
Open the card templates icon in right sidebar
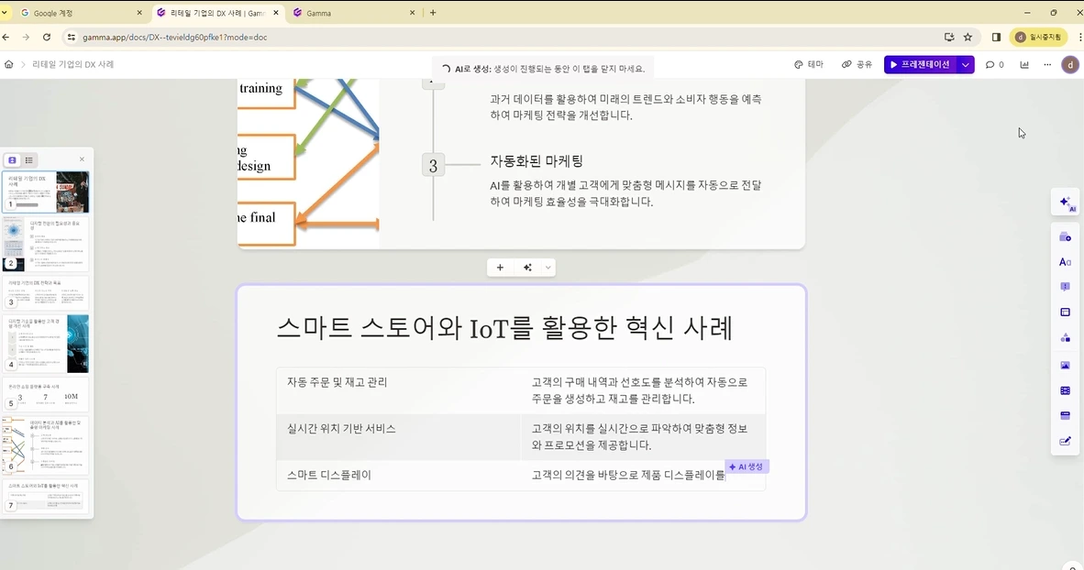(x=1066, y=237)
